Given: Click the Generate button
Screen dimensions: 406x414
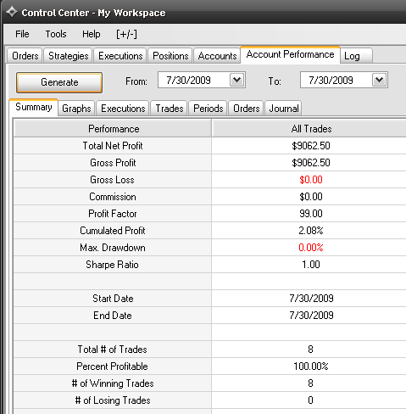Looking at the screenshot, I should click(59, 82).
